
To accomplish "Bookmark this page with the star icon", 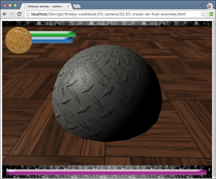I will click(x=203, y=14).
